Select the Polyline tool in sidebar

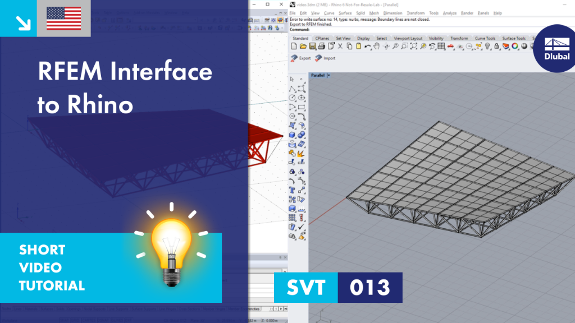292,89
